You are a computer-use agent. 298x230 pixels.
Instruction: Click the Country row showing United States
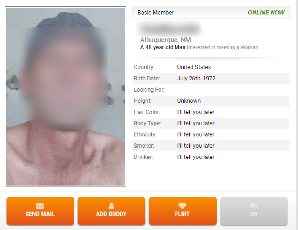[211, 67]
